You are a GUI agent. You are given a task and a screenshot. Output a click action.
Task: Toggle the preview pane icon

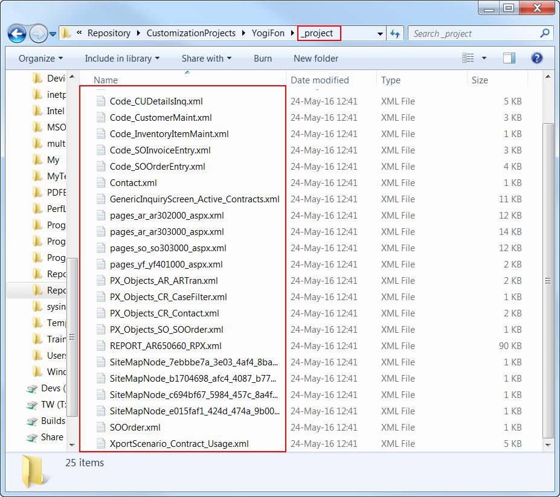[x=509, y=59]
